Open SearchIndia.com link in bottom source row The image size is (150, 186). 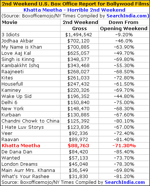click(x=125, y=182)
